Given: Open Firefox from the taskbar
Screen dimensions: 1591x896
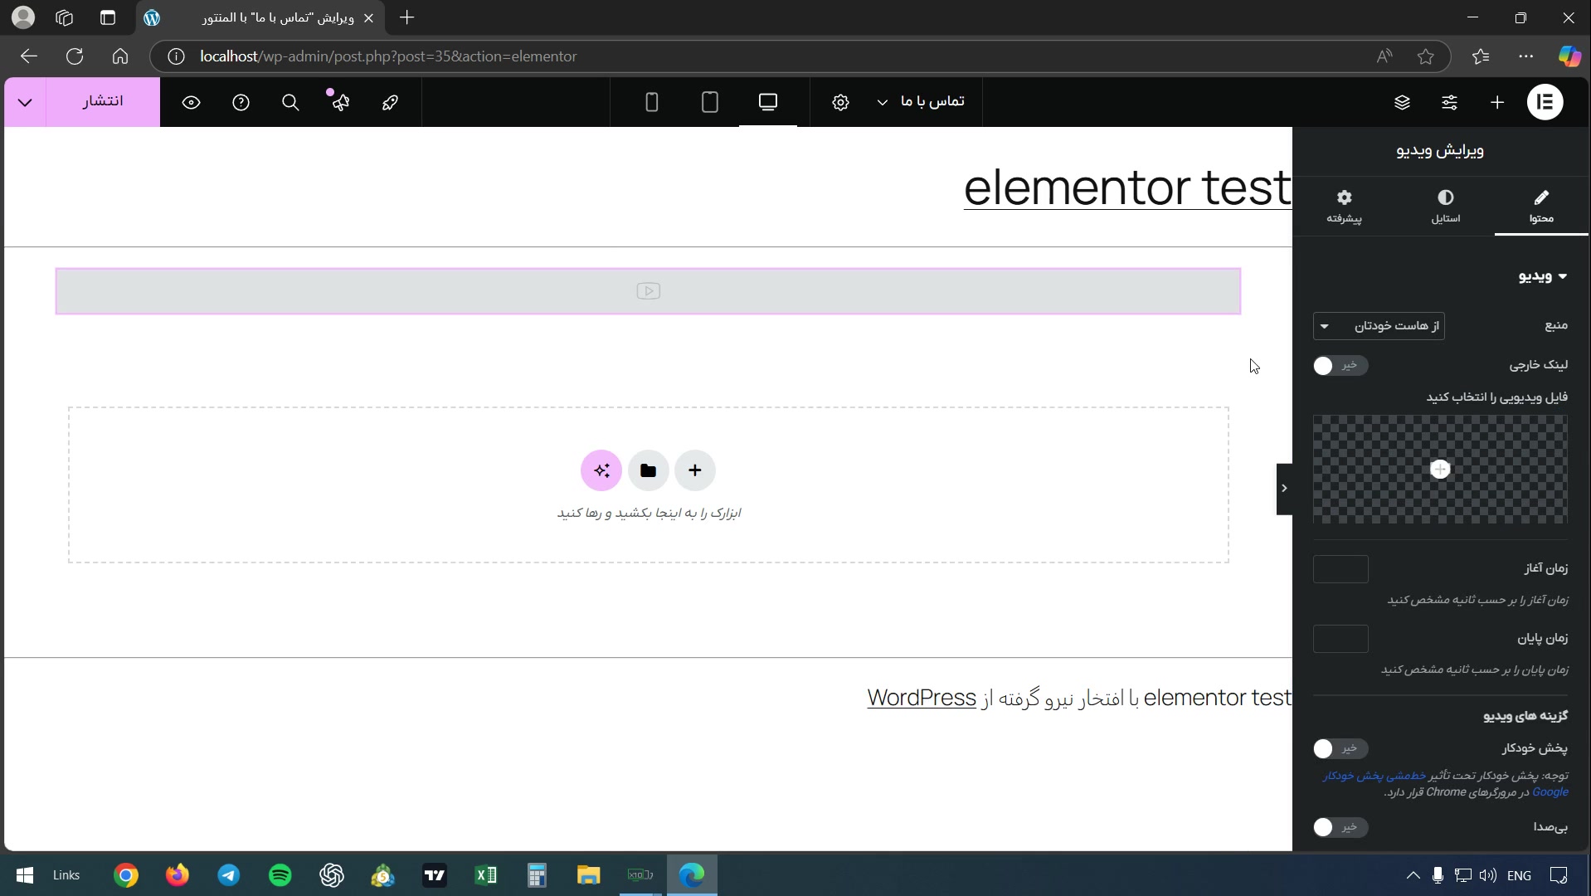Looking at the screenshot, I should (178, 875).
